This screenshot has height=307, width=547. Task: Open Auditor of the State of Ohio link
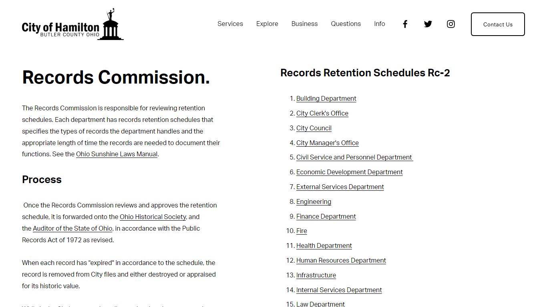(x=72, y=229)
